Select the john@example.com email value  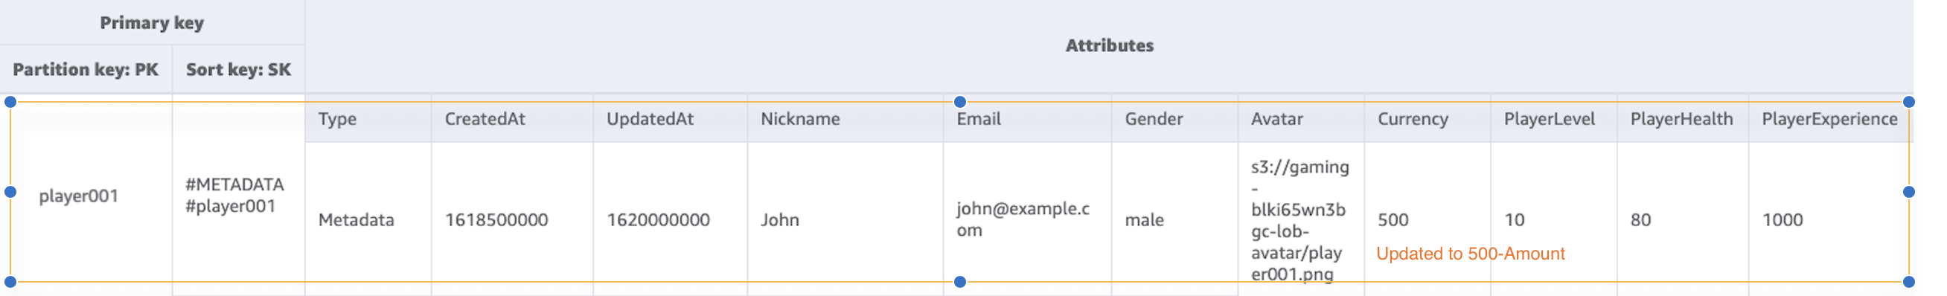(x=1023, y=219)
